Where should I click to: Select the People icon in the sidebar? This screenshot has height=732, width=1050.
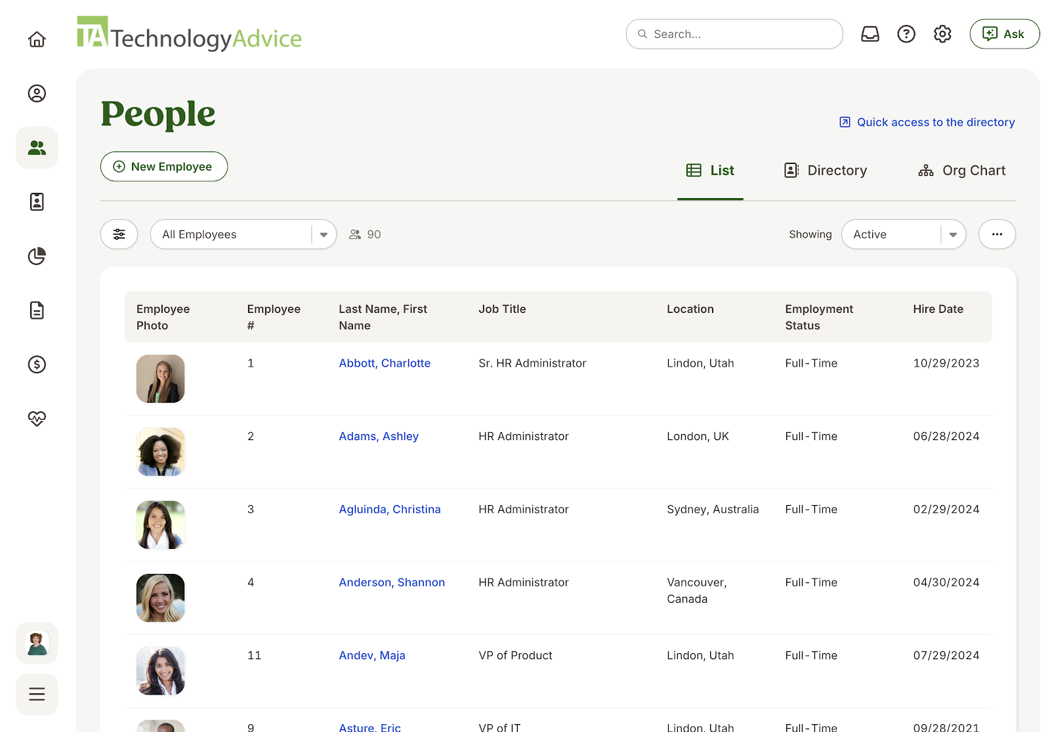click(x=37, y=148)
